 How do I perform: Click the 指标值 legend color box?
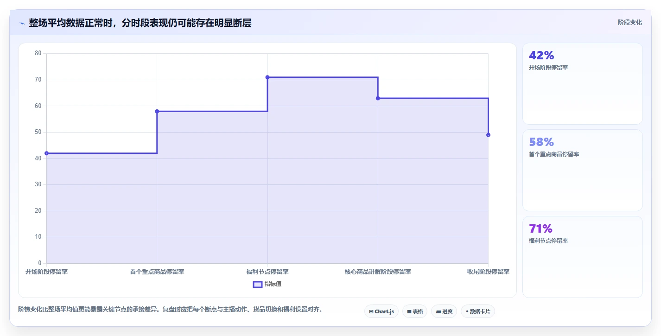[258, 284]
